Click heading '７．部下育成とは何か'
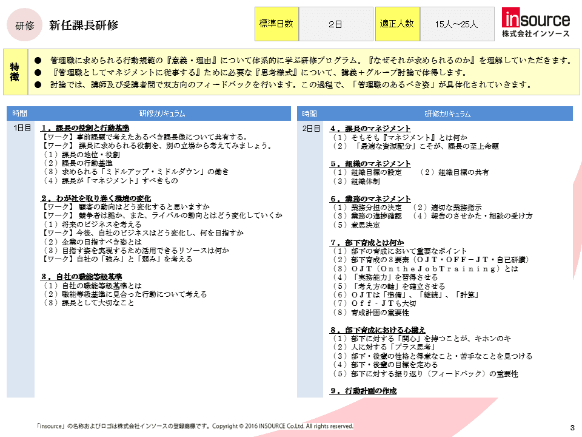 tap(367, 243)
